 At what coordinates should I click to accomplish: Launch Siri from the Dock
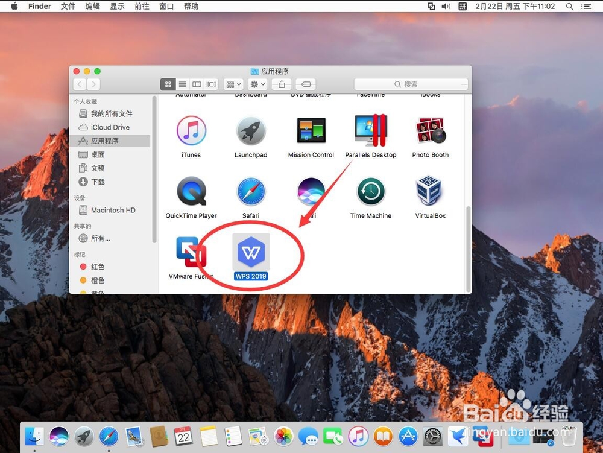[x=59, y=437]
